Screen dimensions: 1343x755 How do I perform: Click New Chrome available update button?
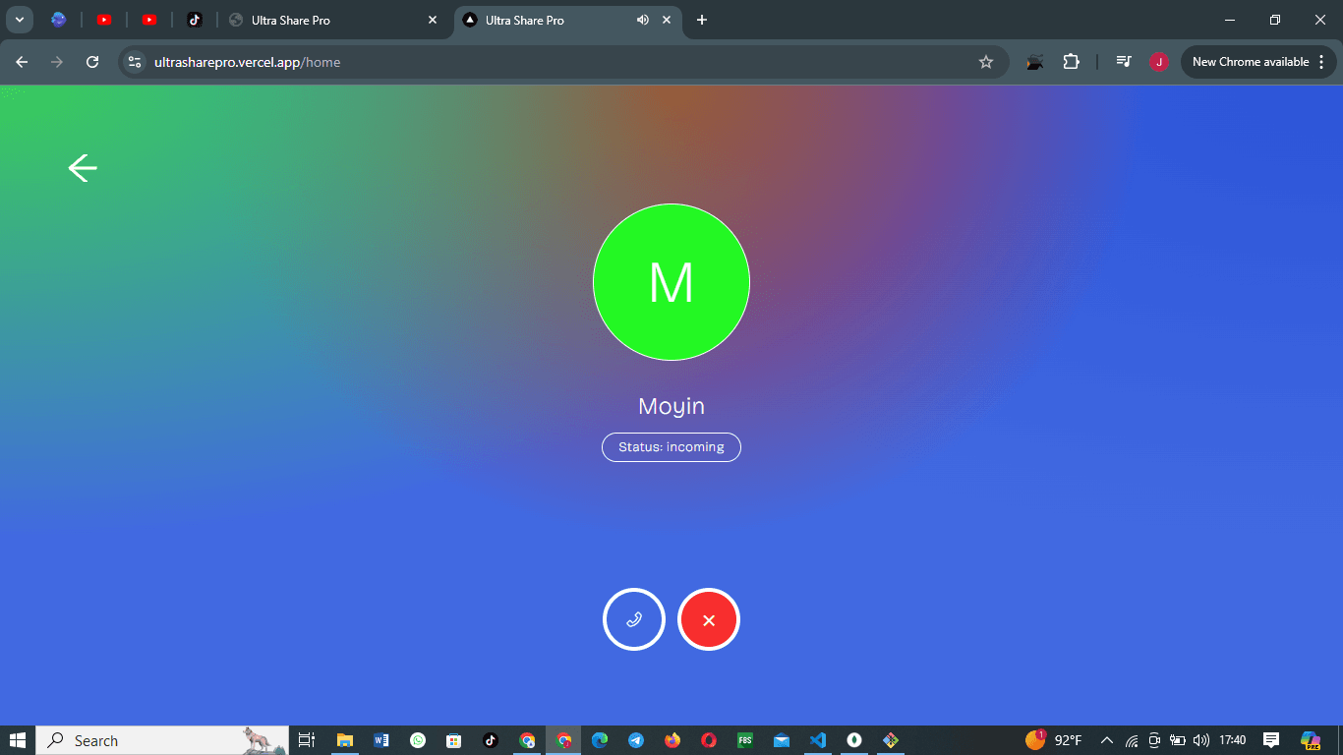click(1258, 62)
